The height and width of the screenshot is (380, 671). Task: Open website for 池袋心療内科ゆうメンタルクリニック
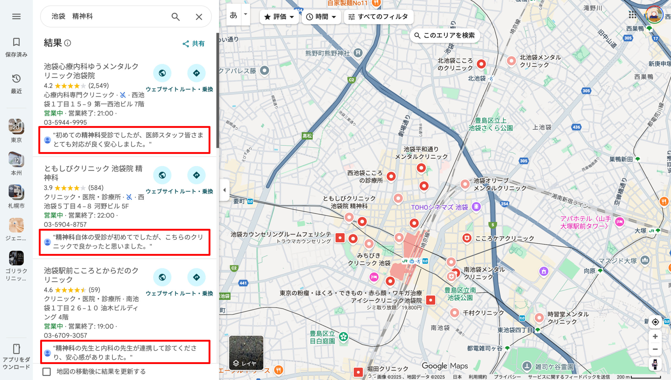tap(162, 73)
